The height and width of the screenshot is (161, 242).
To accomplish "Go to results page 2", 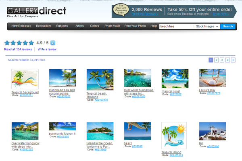I will pos(216,60).
